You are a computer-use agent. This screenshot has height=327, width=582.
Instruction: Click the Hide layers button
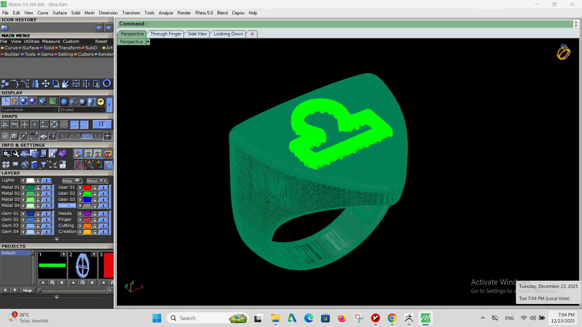coord(72,181)
